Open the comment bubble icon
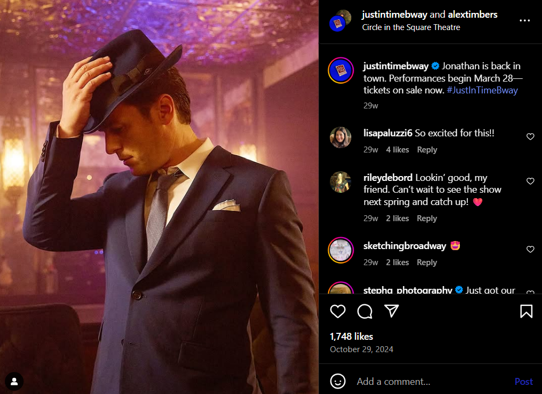Image resolution: width=542 pixels, height=394 pixels. pyautogui.click(x=365, y=311)
